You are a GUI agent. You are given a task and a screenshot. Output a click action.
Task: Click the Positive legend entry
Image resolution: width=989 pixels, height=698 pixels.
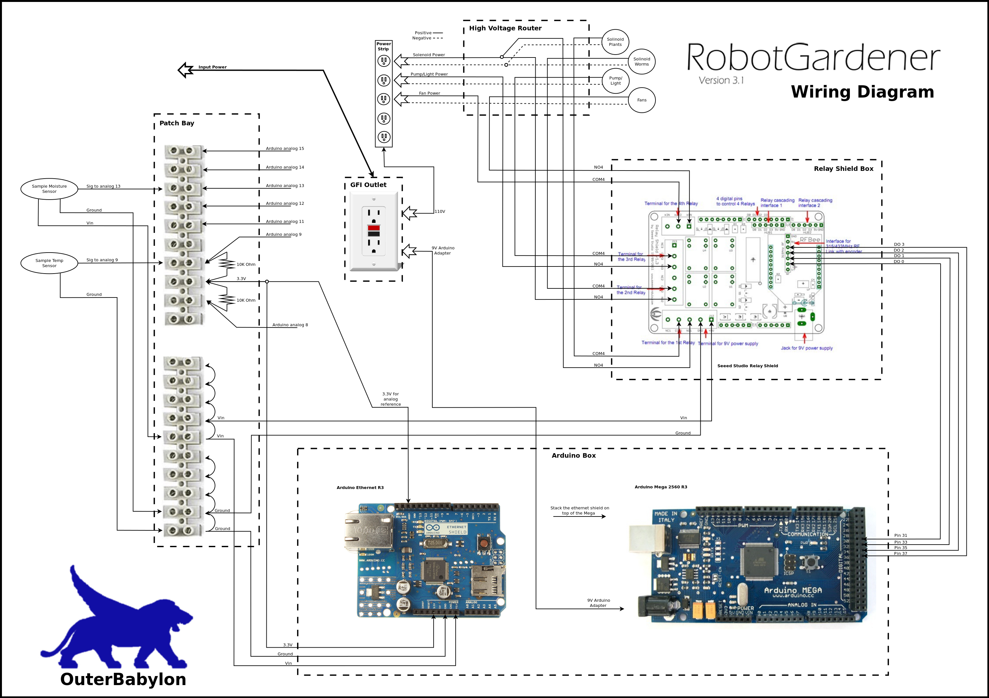428,33
